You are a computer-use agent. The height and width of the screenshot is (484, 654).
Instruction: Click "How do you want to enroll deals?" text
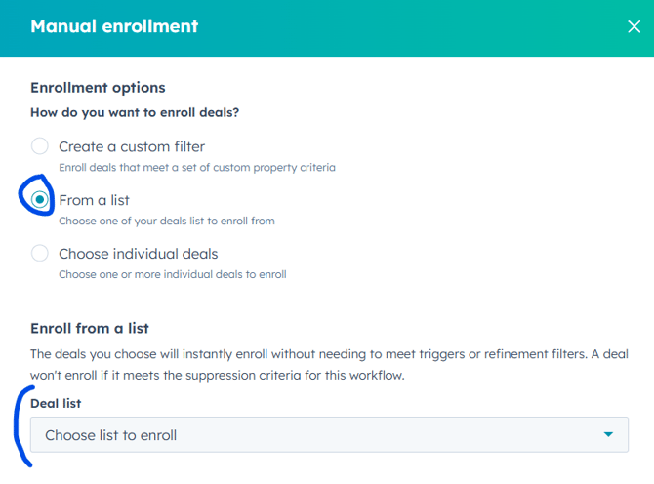click(x=135, y=112)
